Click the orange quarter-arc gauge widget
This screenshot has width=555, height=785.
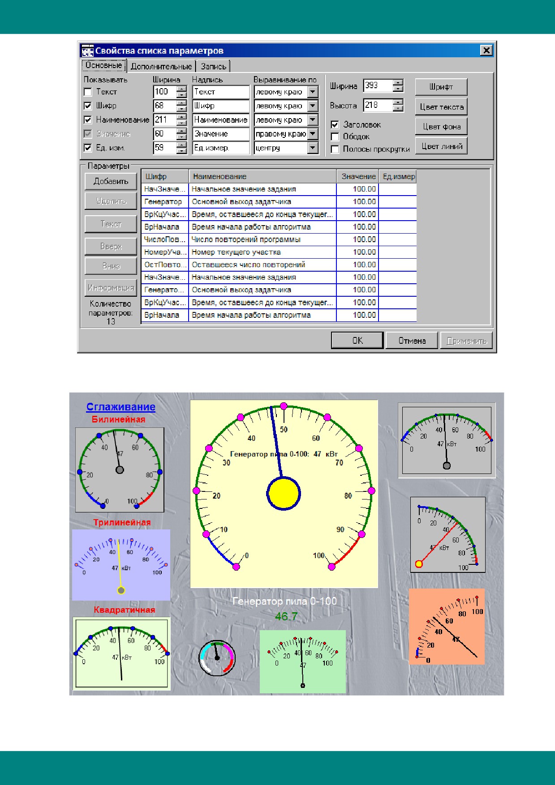(x=447, y=626)
